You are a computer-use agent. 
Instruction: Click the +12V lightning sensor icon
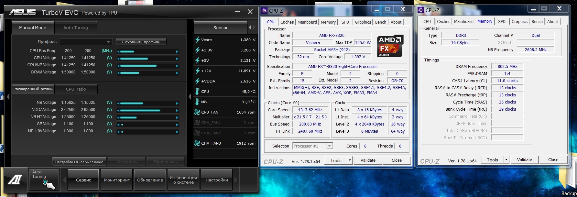click(197, 71)
